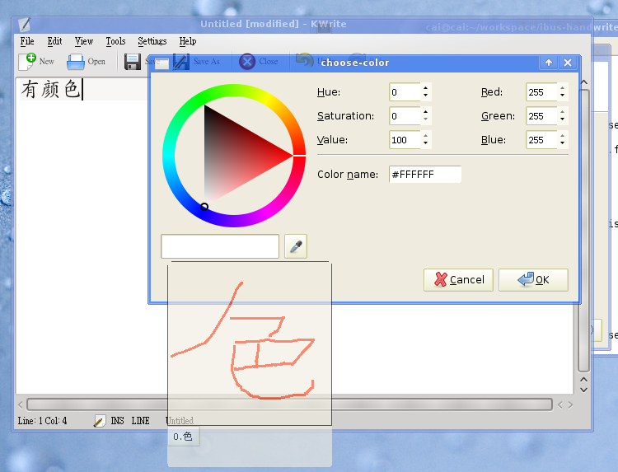Viewport: 618px width, 472px height.
Task: Click the Save floppy disk icon
Action: click(x=132, y=61)
